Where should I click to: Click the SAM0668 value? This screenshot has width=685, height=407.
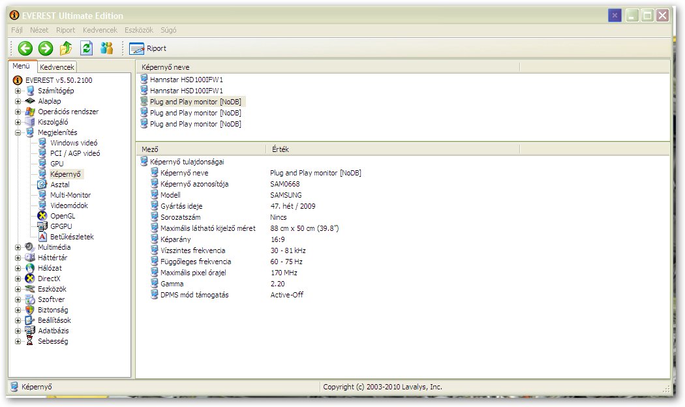285,185
